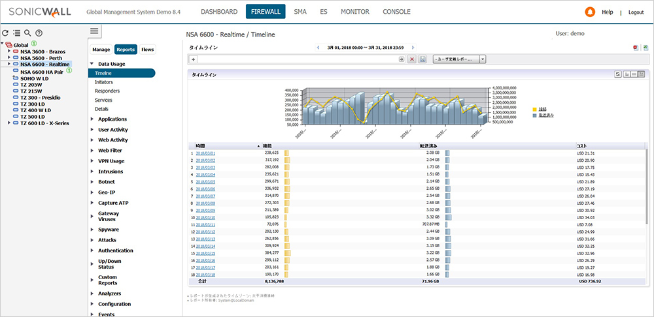Open the Initiators report
Viewport: 654px width, 317px height.
pyautogui.click(x=104, y=82)
